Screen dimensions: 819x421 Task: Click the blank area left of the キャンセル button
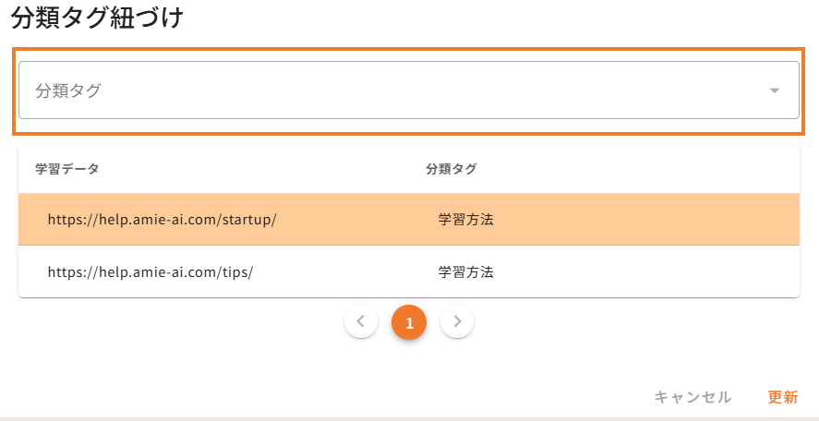tap(369, 397)
